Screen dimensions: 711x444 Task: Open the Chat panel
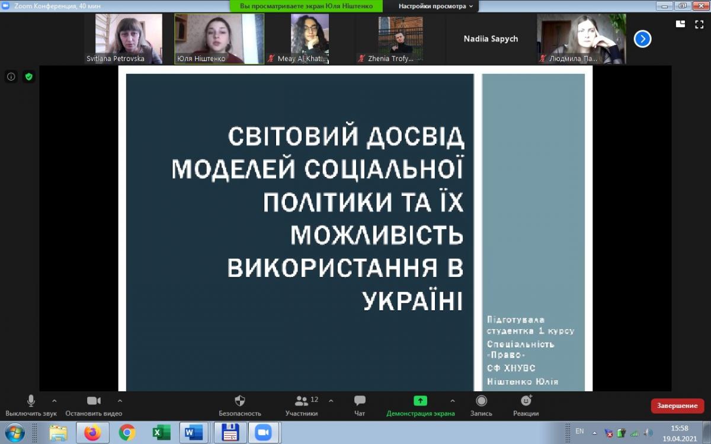pyautogui.click(x=360, y=401)
